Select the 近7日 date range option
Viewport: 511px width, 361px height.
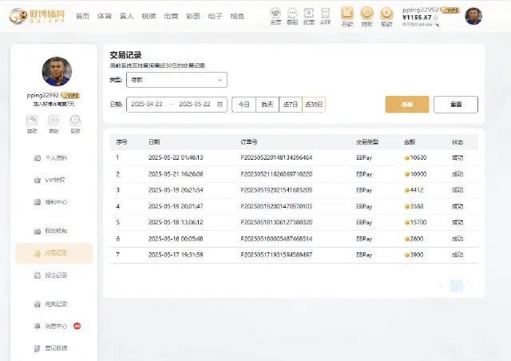(x=290, y=105)
